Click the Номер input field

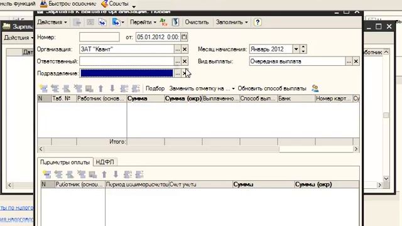click(99, 37)
